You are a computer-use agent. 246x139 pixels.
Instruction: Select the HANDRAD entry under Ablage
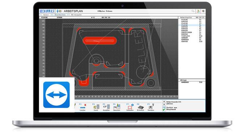coord(192,82)
